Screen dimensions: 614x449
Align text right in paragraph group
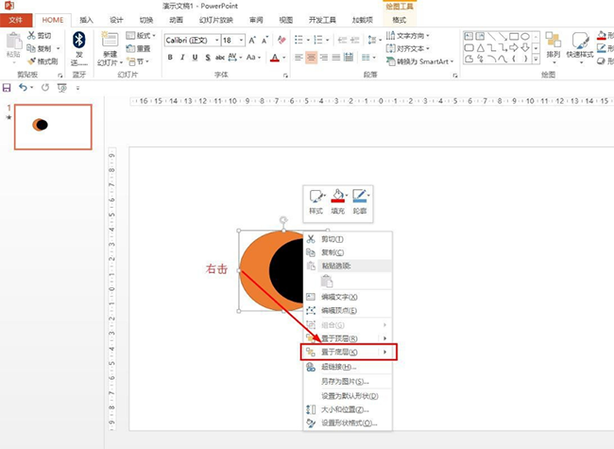pos(324,58)
